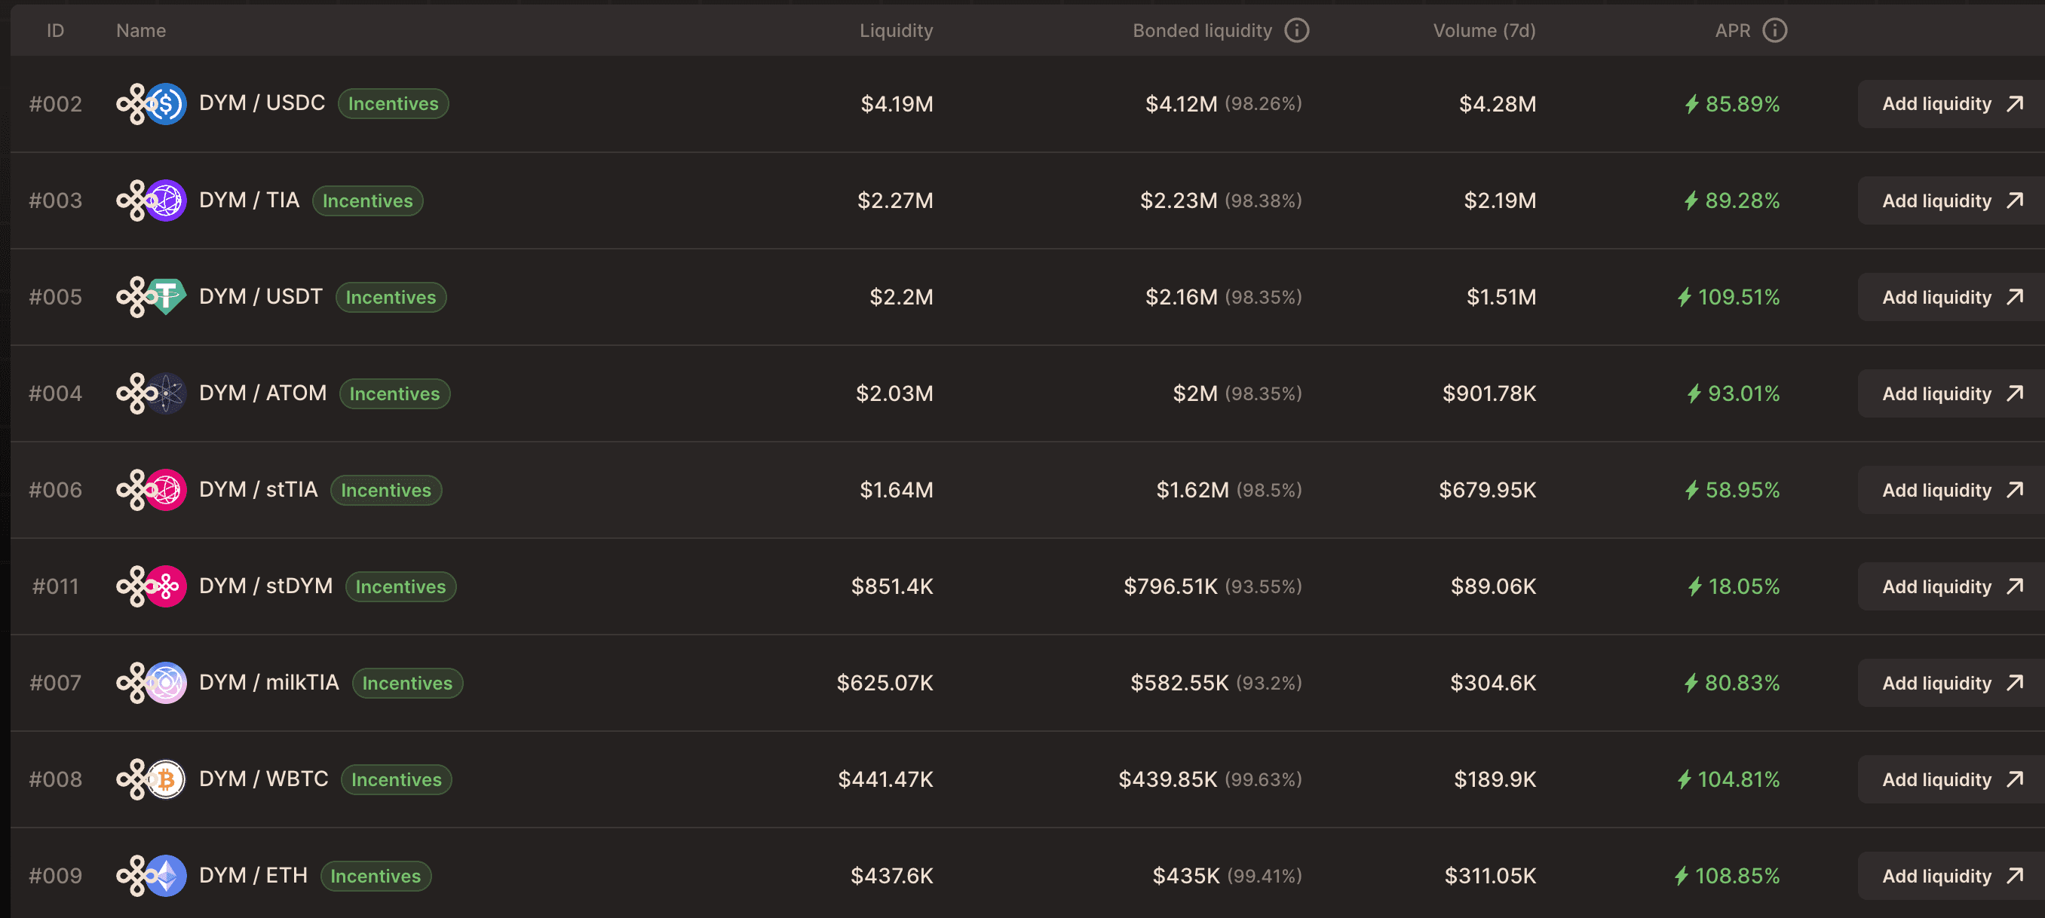
Task: Click lightning bolt icon beside 58.95% APR
Action: (x=1691, y=490)
